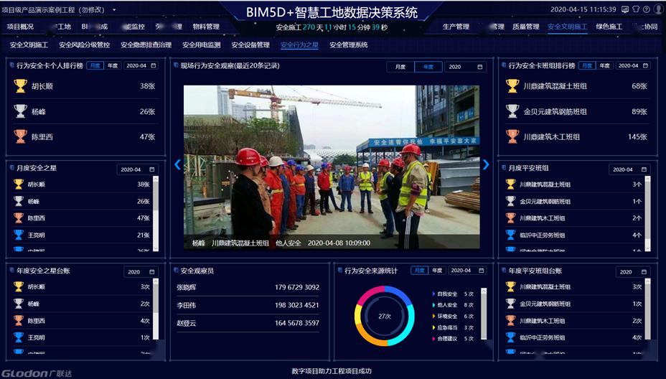666x379 pixels.
Task: Show previous observation photo with left arrow
Action: click(177, 164)
